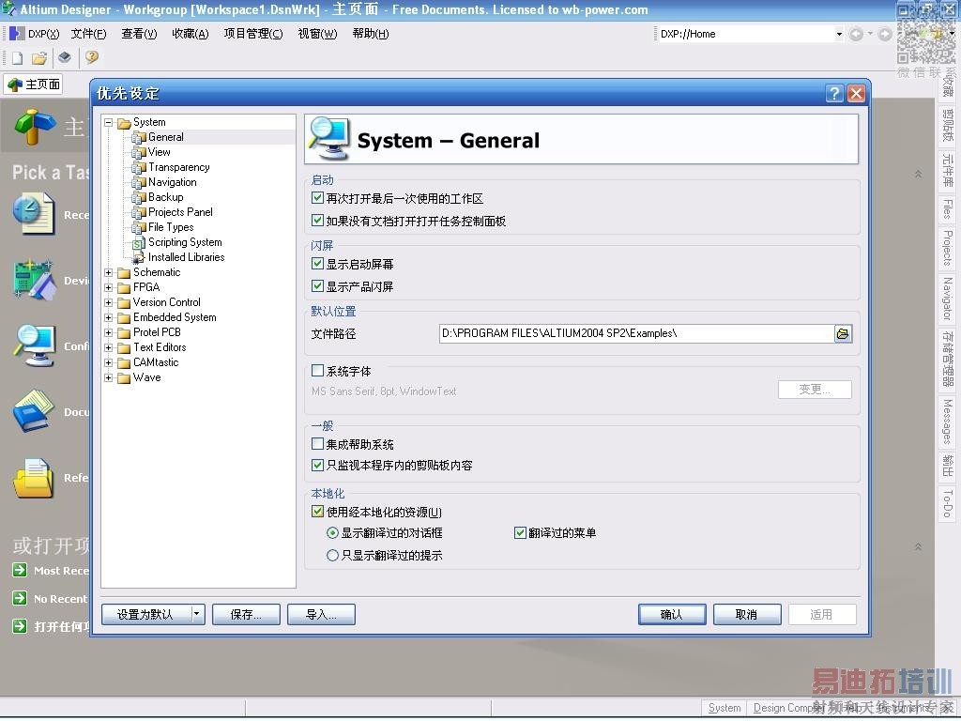The image size is (961, 721).
Task: Click the Most Recent green arrow icon
Action: click(20, 570)
